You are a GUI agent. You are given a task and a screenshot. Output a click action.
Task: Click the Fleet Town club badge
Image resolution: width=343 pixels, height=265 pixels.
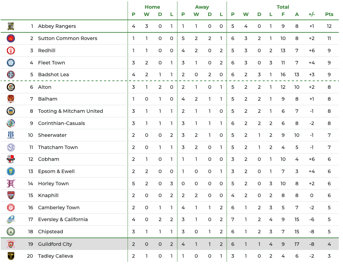point(11,63)
